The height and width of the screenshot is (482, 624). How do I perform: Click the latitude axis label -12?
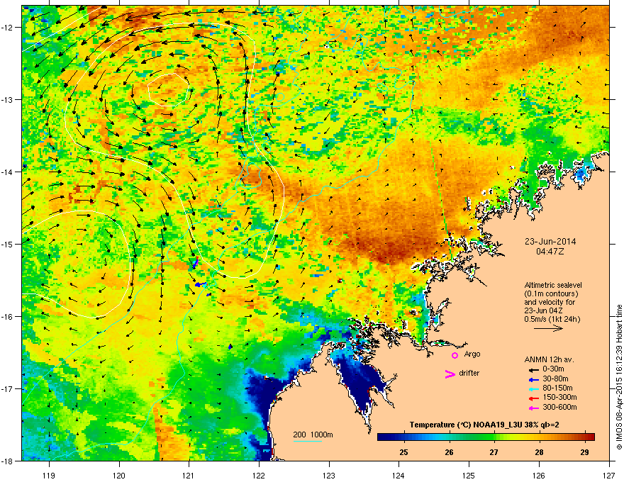coord(8,28)
